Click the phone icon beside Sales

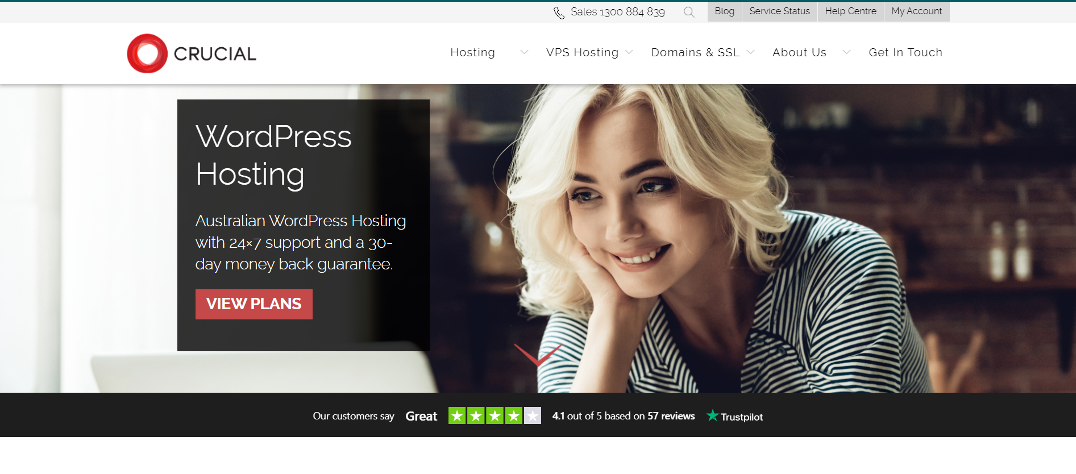point(559,13)
